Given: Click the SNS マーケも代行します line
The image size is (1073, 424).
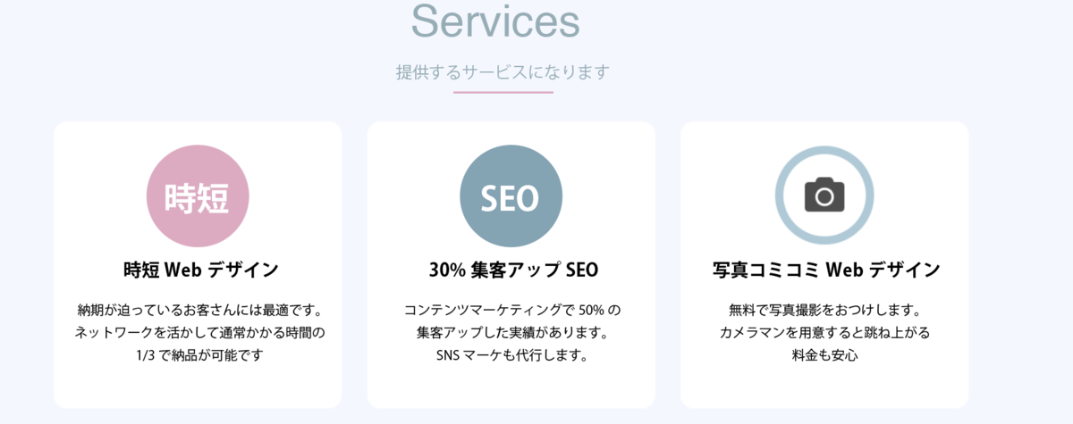Looking at the screenshot, I should point(512,356).
